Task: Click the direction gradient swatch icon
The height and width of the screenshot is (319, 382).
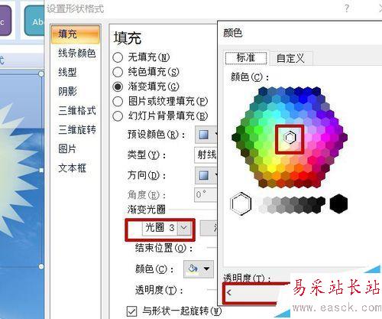Action: [x=204, y=175]
